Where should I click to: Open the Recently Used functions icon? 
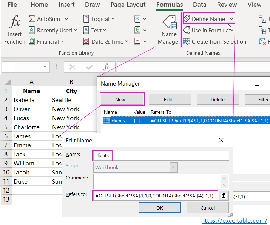(x=31, y=30)
